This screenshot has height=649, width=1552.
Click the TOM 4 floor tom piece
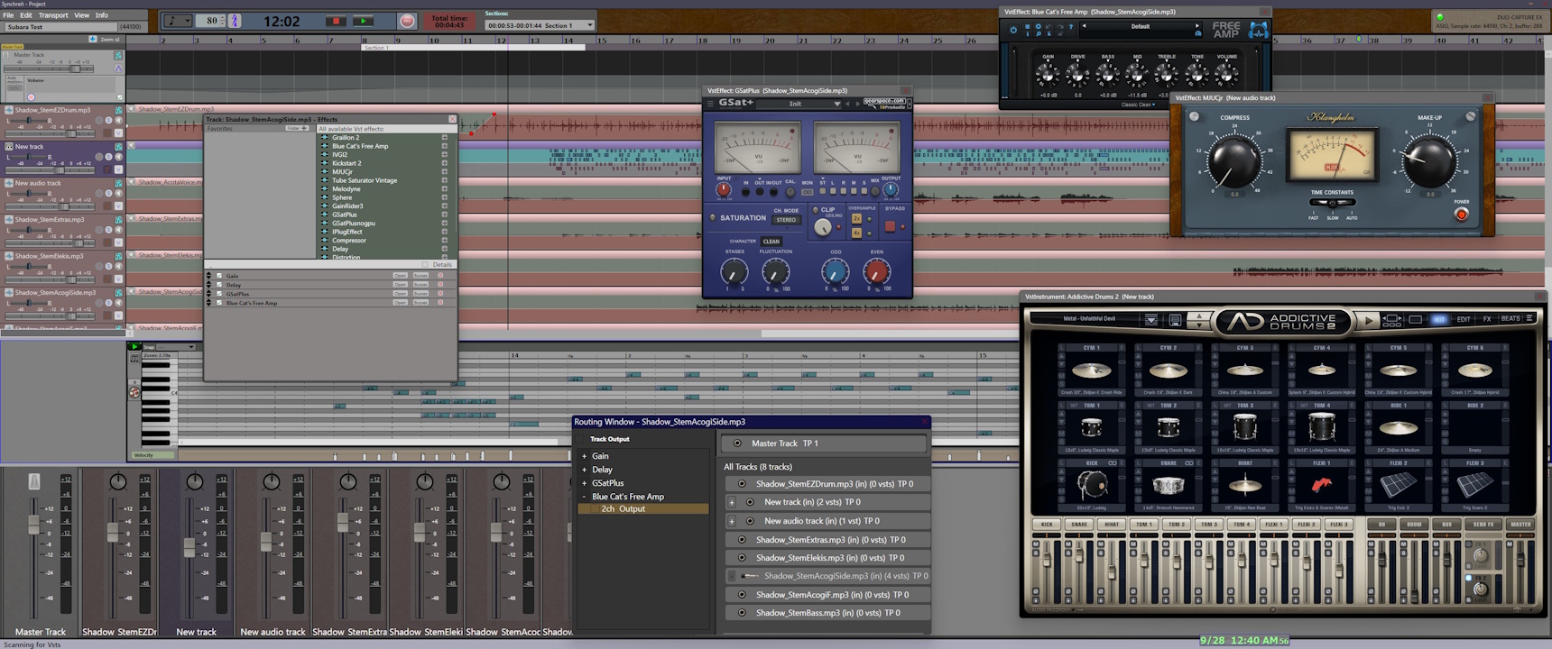(x=1322, y=426)
